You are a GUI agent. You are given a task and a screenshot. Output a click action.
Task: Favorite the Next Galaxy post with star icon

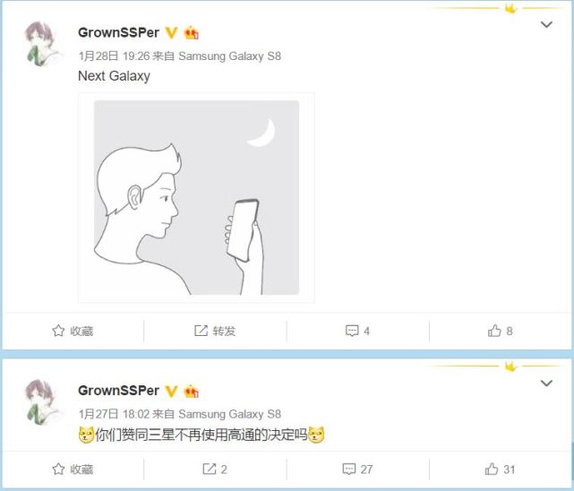(73, 331)
